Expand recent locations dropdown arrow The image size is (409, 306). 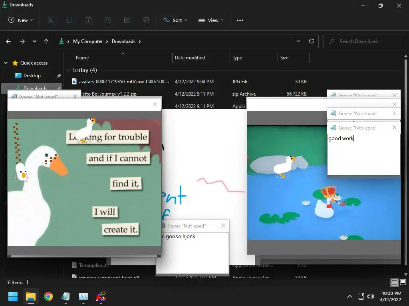click(x=34, y=41)
